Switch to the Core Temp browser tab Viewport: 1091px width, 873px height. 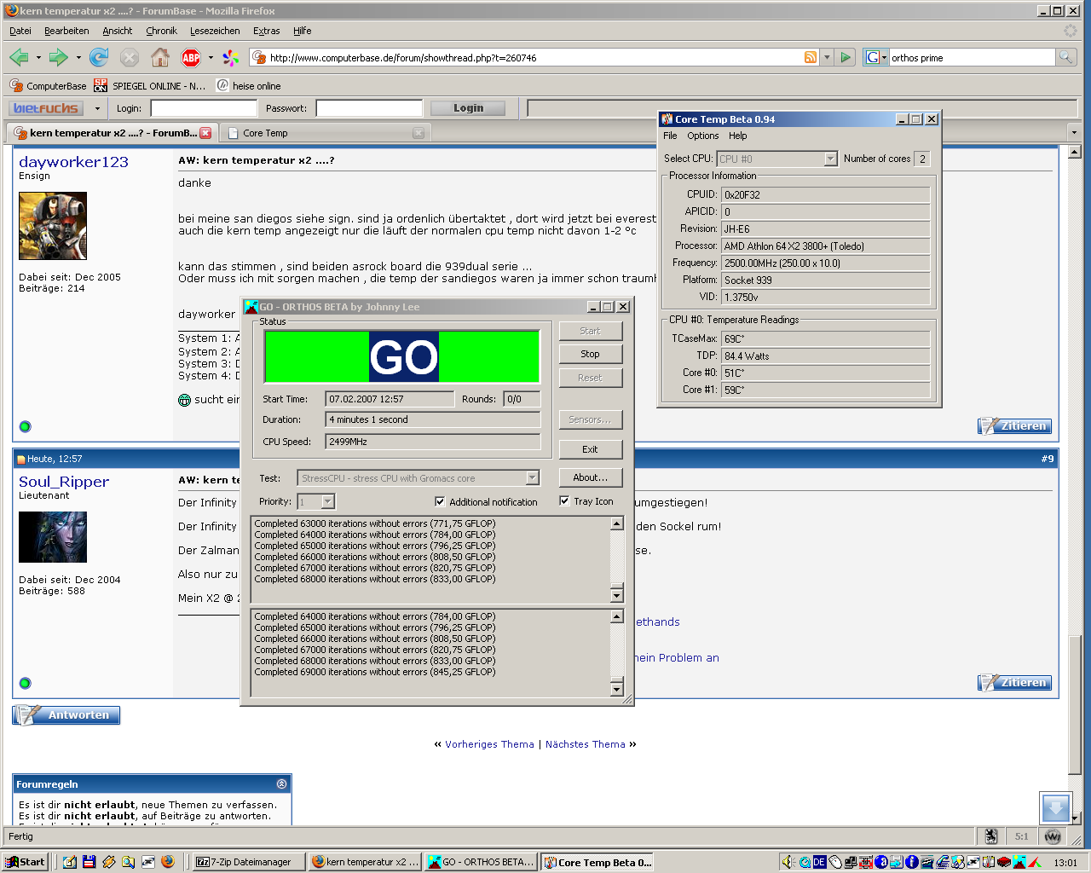point(325,133)
